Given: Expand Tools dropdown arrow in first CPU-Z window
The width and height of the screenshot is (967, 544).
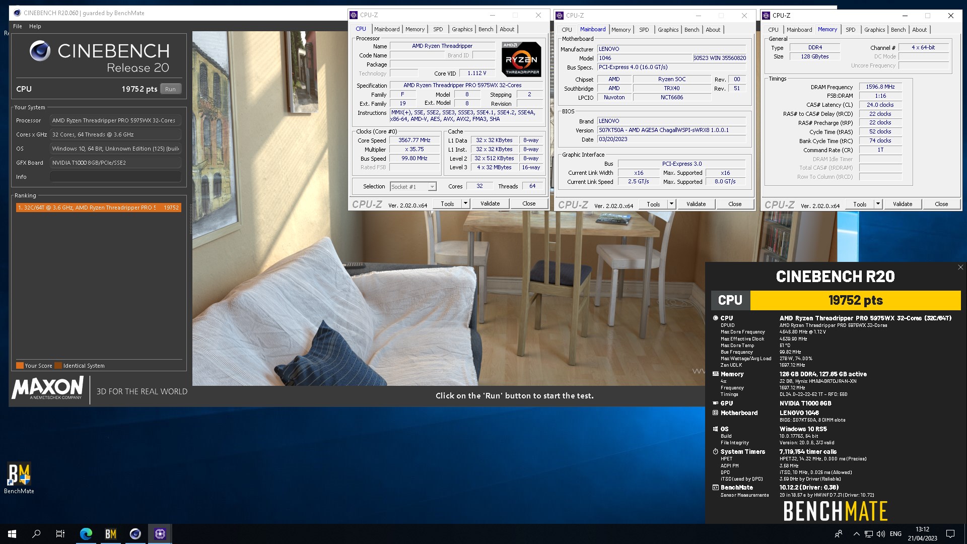Looking at the screenshot, I should click(465, 204).
